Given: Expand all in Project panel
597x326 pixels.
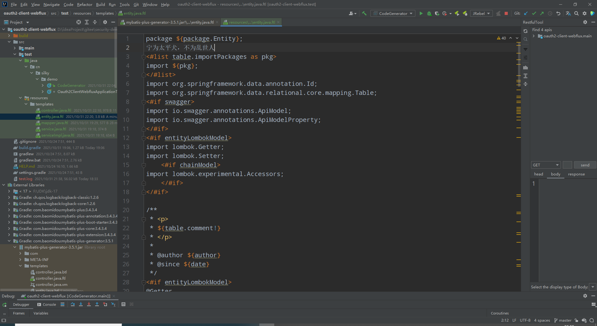Looking at the screenshot, I should [x=87, y=22].
